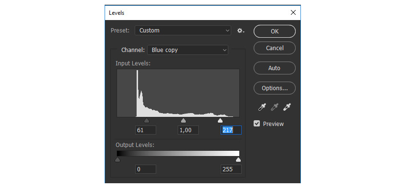406x188 pixels.
Task: Select the gray point eyedropper
Action: point(275,107)
